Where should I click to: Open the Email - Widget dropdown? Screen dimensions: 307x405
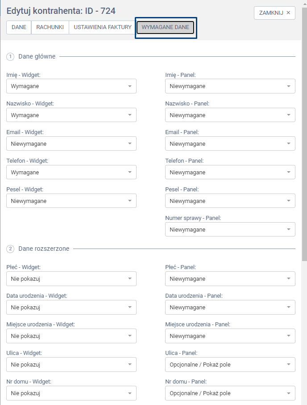click(71, 143)
